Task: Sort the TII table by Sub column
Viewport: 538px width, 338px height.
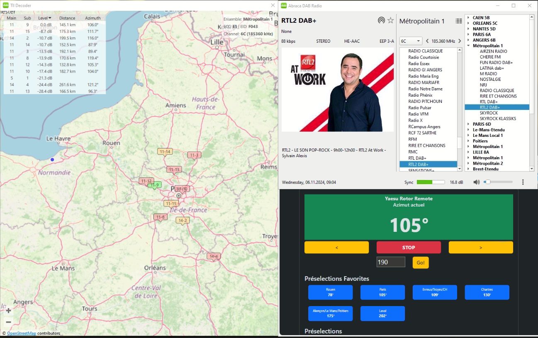Action: coord(27,18)
